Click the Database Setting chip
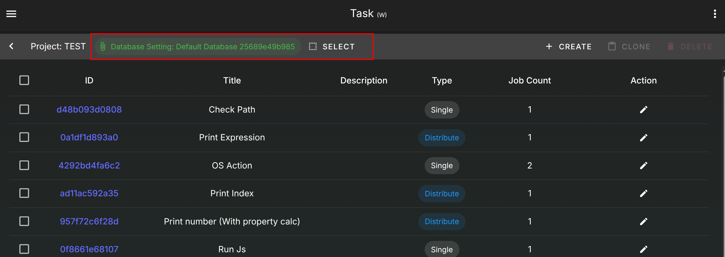This screenshot has height=257, width=725. 198,47
